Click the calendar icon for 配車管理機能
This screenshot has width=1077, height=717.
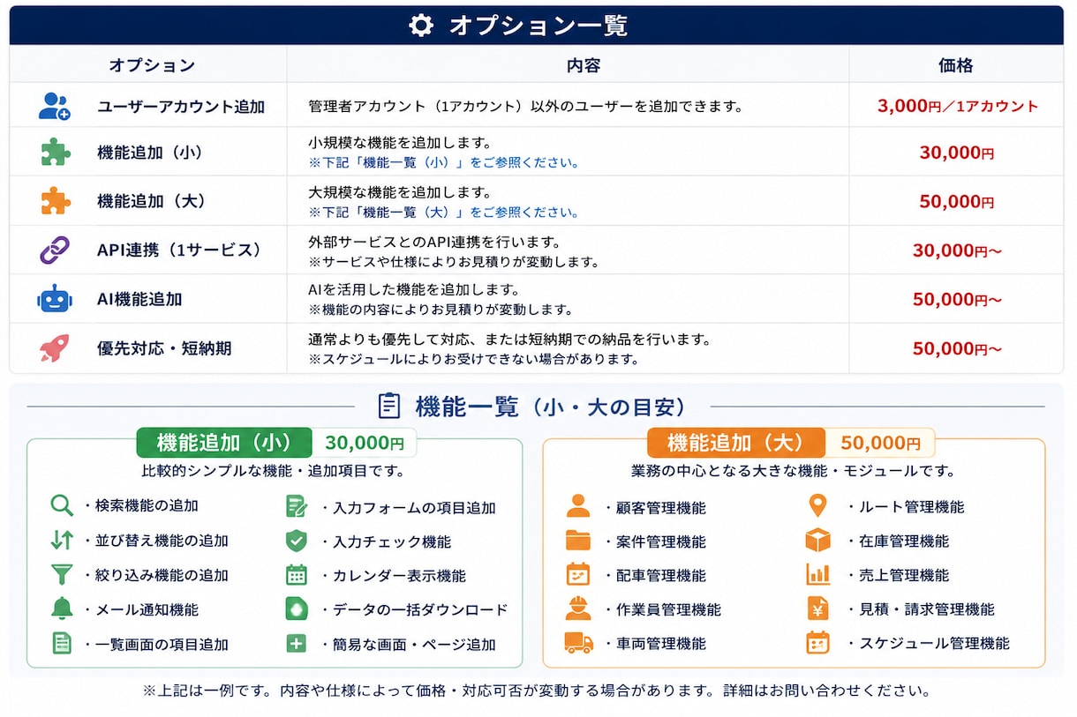[578, 574]
